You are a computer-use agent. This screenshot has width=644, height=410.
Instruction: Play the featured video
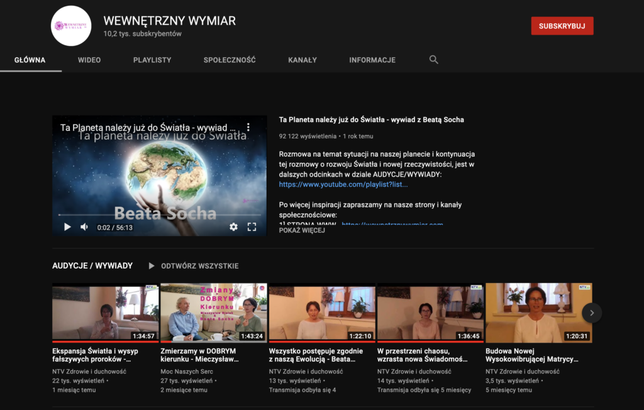[67, 227]
